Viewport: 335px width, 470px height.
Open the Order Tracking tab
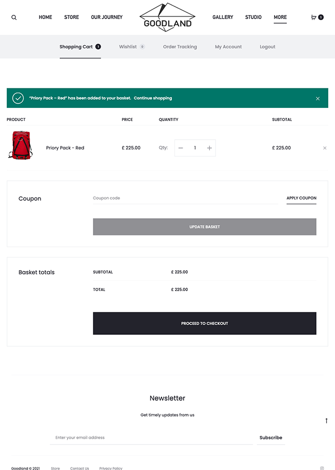click(x=180, y=47)
